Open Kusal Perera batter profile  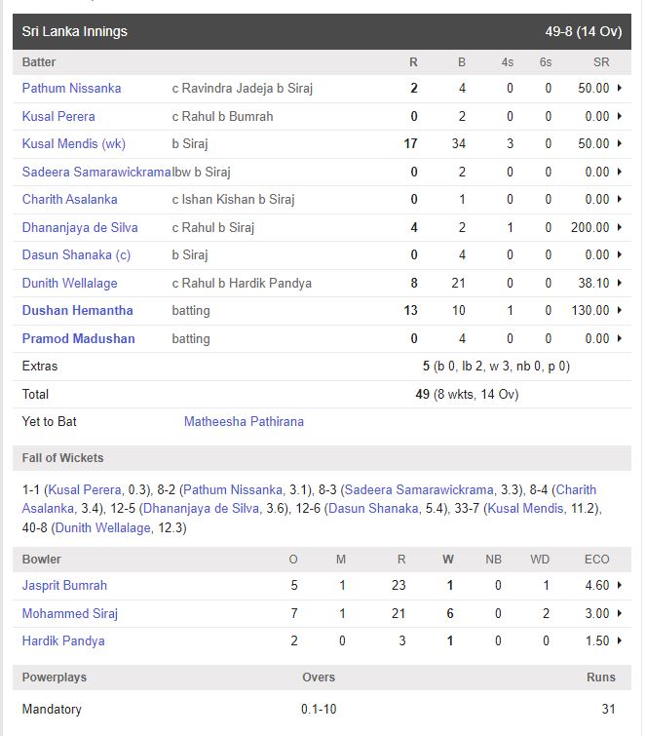tap(58, 117)
